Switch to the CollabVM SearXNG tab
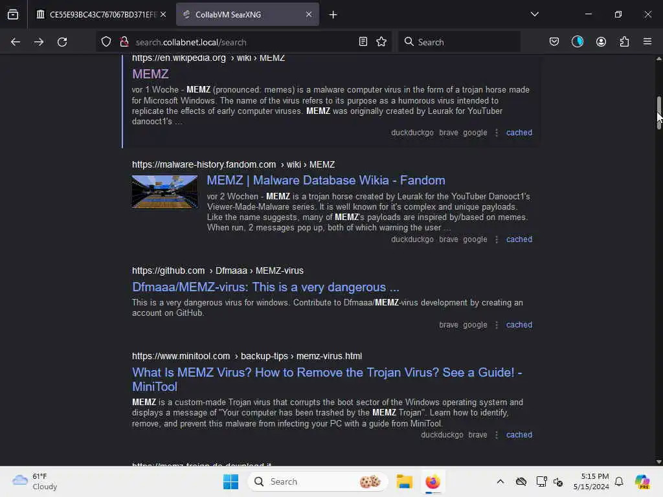 (247, 14)
